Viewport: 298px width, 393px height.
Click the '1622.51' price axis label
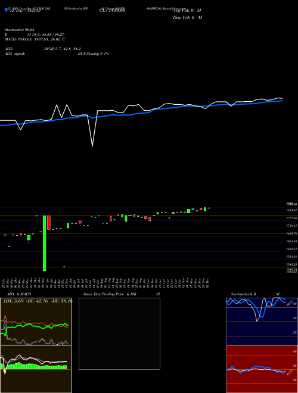click(292, 249)
